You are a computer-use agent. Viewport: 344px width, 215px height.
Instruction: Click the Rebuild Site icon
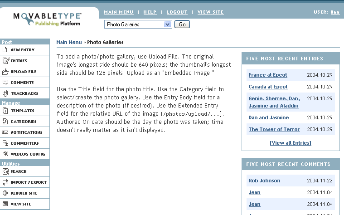pos(5,193)
